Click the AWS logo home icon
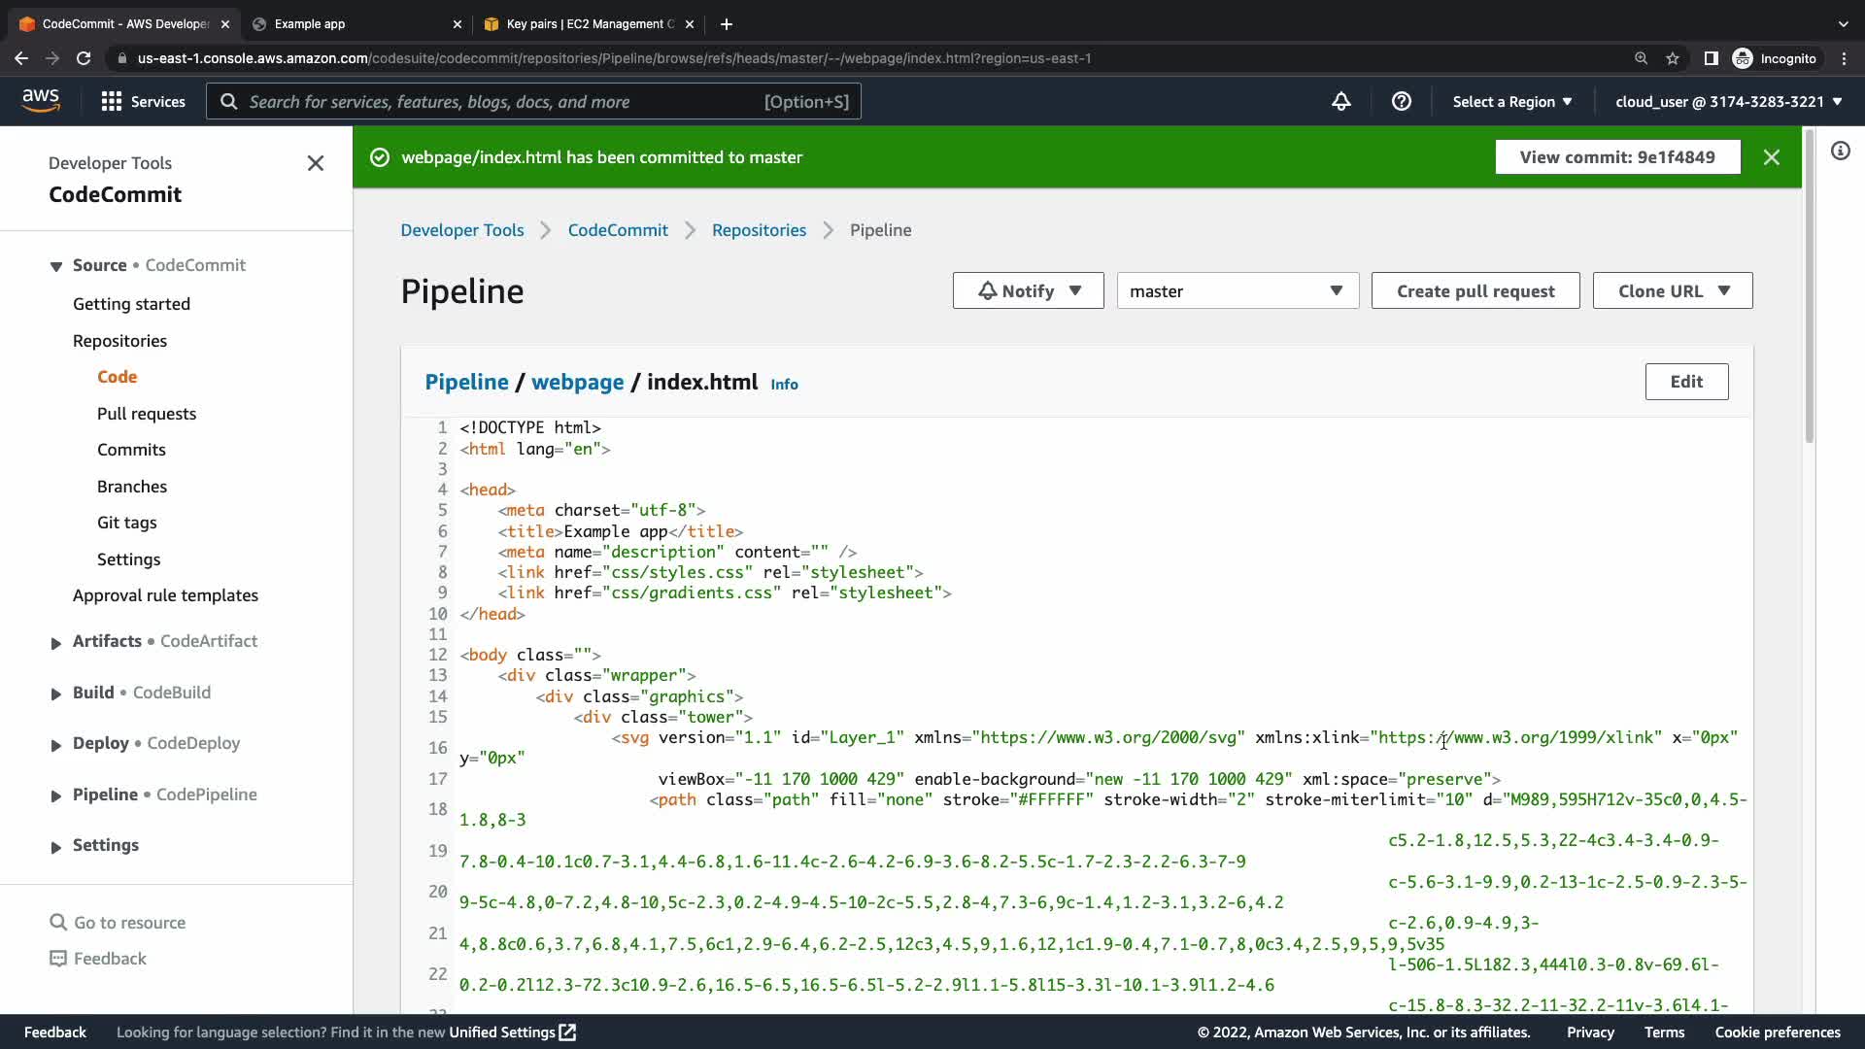 click(40, 100)
